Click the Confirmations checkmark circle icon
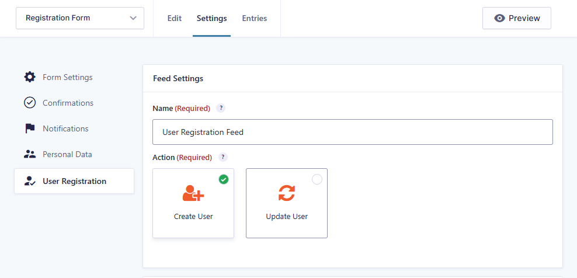 tap(29, 103)
